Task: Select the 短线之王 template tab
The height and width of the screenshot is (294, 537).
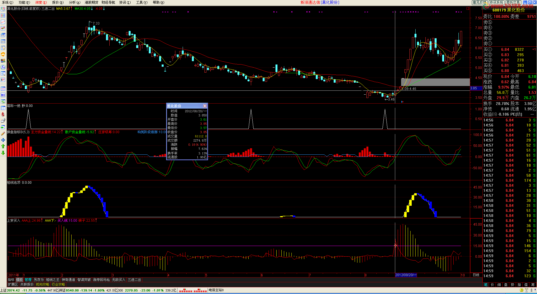Action: pos(53,279)
